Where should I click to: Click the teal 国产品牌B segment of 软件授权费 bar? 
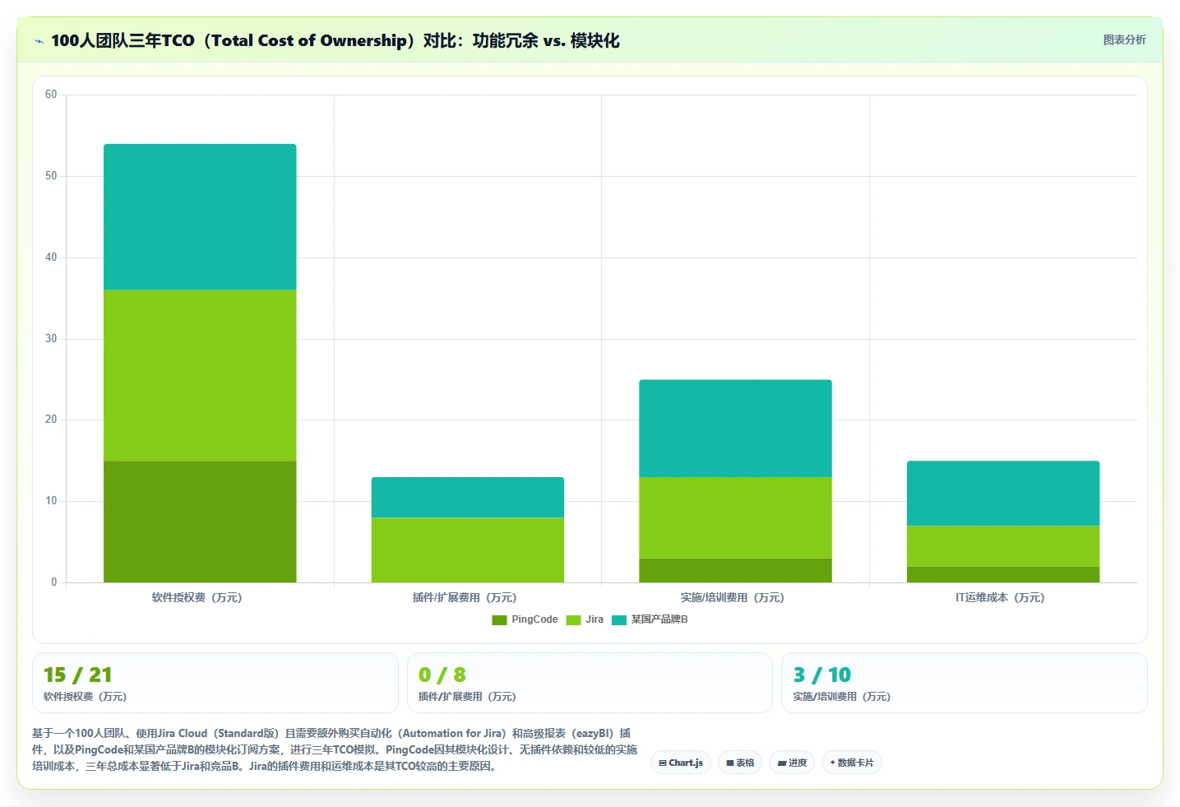pos(200,217)
